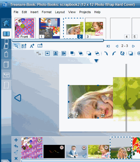Viewport: 140px width, 162px height.
Task: Rotate the photo clockwise
Action: point(106,54)
